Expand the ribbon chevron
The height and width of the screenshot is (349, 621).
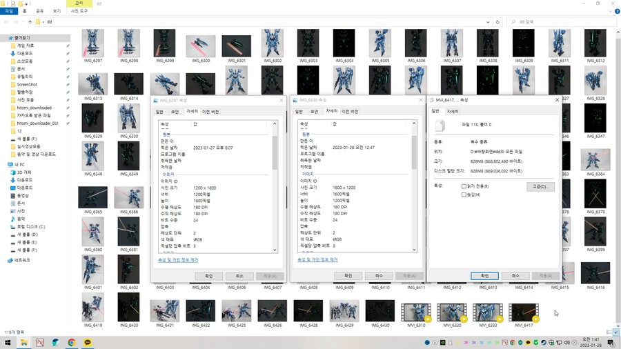[611, 12]
